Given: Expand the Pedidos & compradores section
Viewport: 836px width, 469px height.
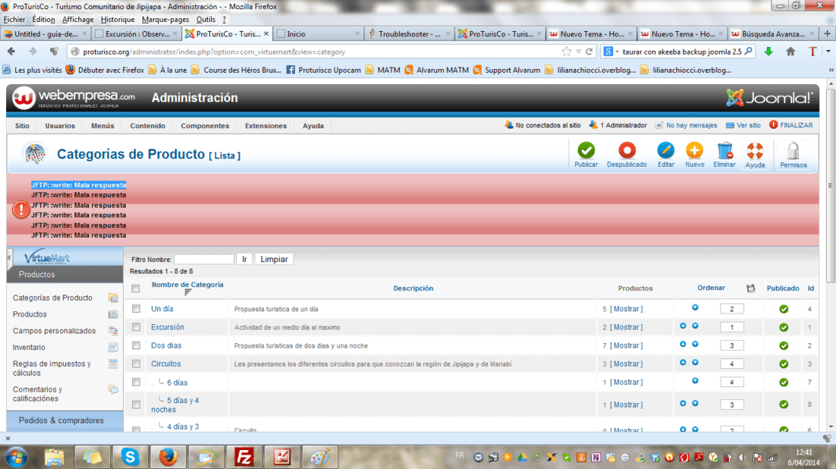Looking at the screenshot, I should tap(65, 420).
